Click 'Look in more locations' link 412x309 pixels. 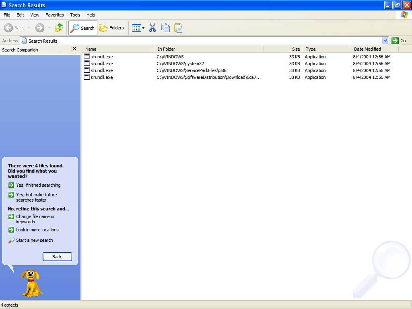tap(37, 230)
